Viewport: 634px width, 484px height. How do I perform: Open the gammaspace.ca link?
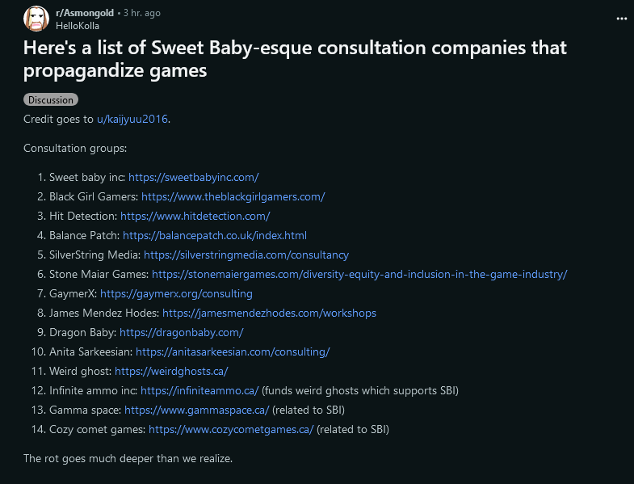click(x=197, y=410)
